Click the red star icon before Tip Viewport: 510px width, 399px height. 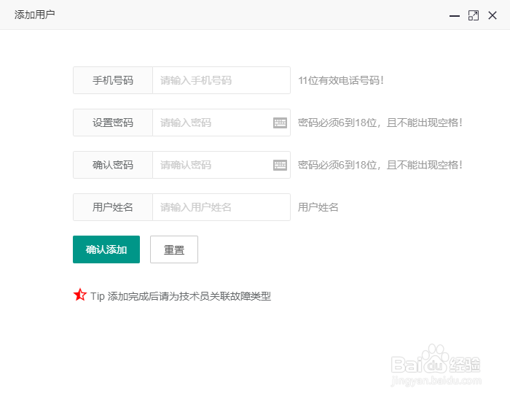80,295
